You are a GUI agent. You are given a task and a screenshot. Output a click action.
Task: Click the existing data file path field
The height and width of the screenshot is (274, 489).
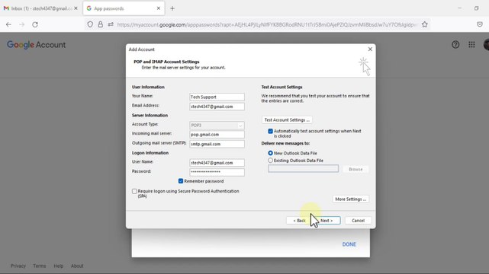(x=303, y=169)
